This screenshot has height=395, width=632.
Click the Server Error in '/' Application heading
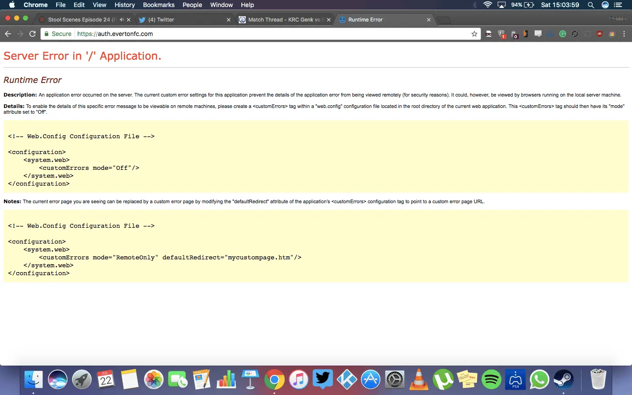[x=83, y=56]
